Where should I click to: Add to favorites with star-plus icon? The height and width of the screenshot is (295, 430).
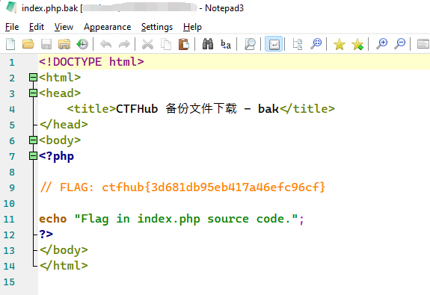(x=357, y=44)
